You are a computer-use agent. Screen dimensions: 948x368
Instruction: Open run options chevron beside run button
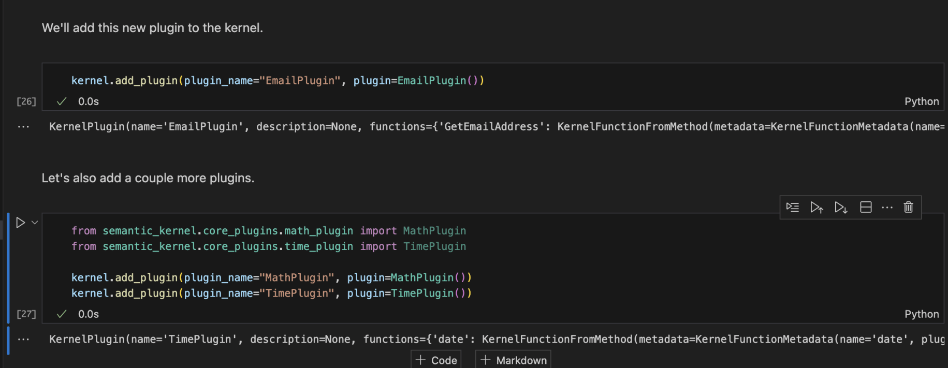coord(35,223)
